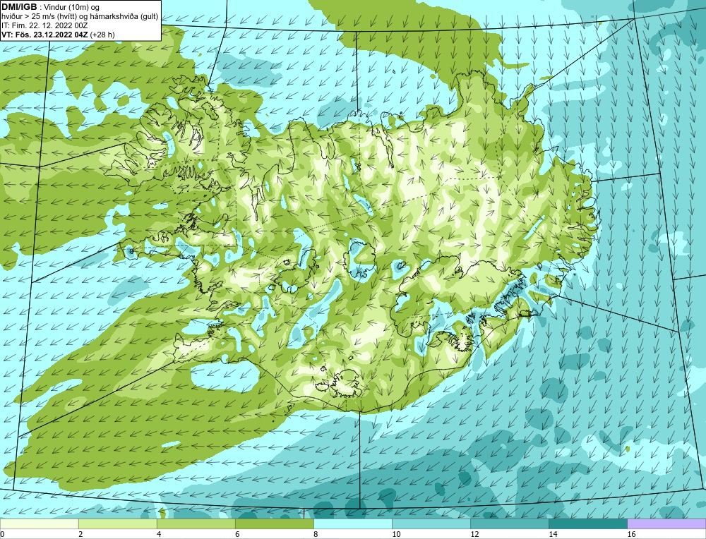Click the 0–2 m/s pale yellow legend swatch
706x539 pixels.
39,524
